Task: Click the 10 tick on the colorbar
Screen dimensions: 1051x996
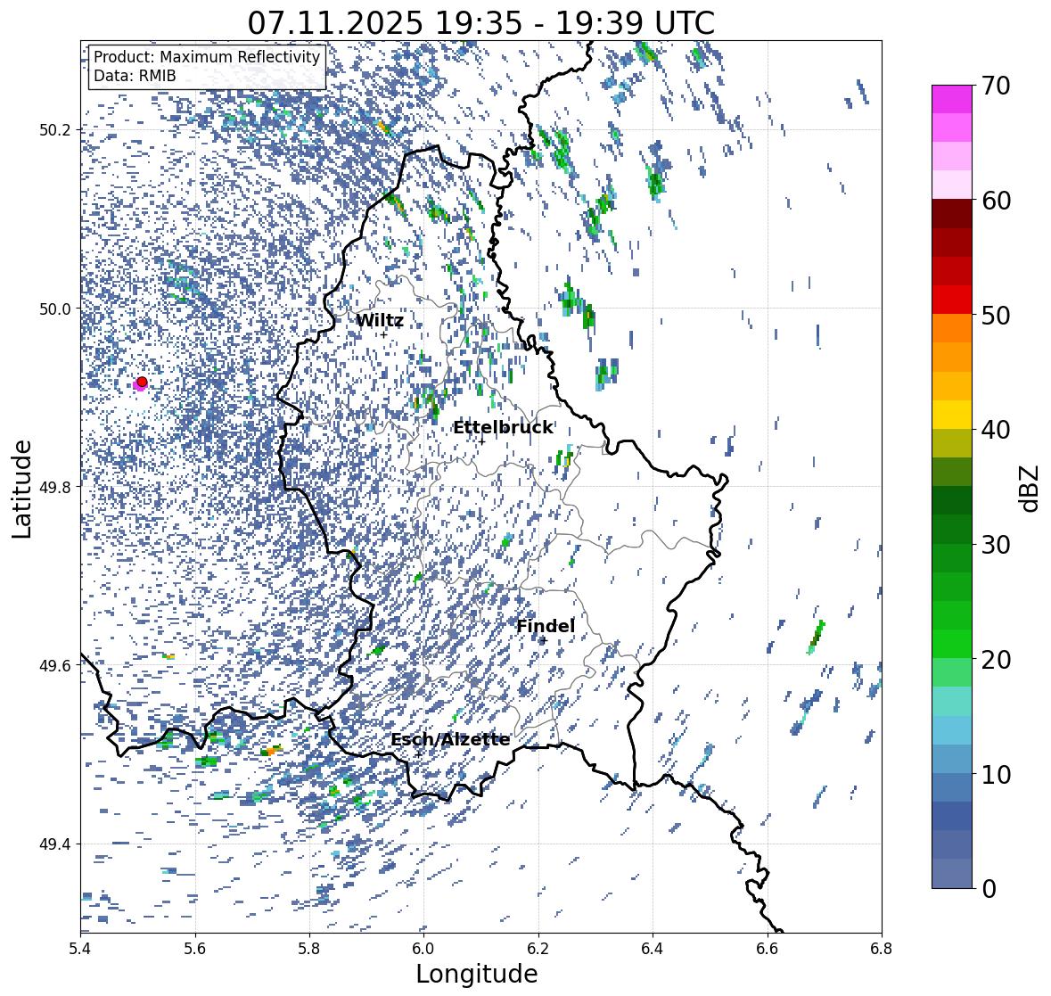Action: coord(996,774)
